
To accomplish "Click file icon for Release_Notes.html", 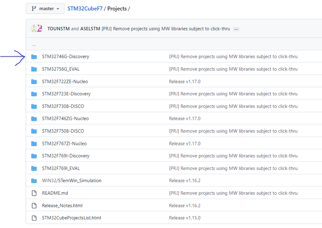I will [x=34, y=206].
